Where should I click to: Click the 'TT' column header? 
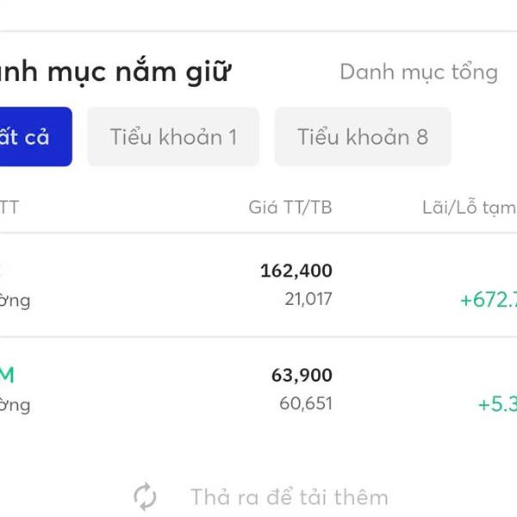[9, 208]
